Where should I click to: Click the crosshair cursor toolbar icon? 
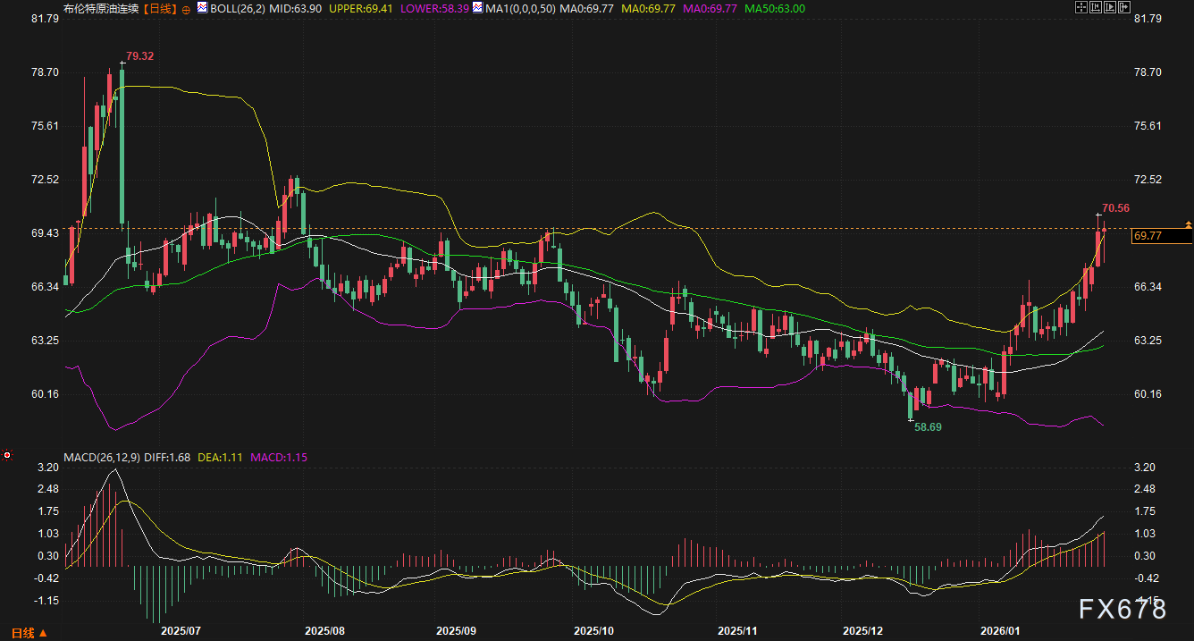point(1081,7)
